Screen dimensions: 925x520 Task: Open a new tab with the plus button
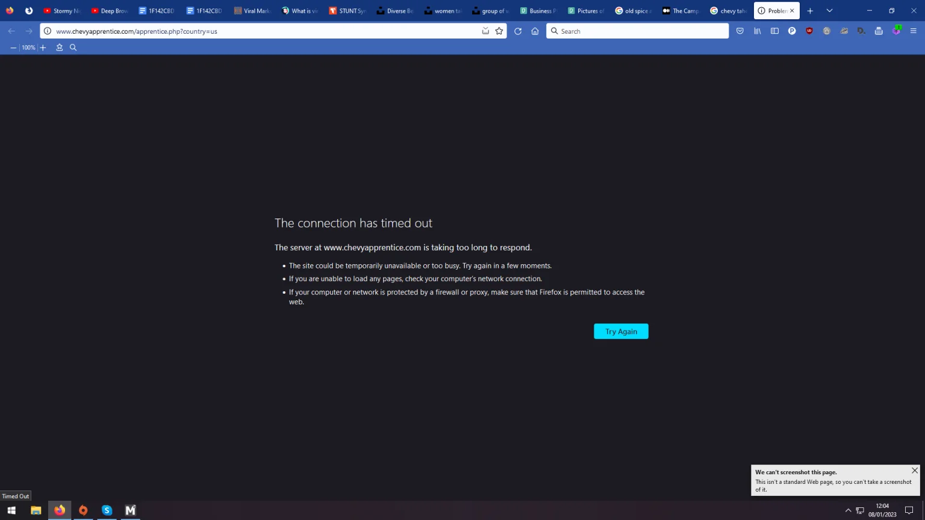point(810,11)
